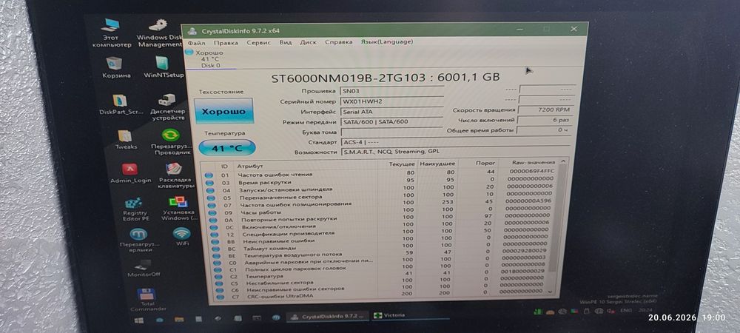Open the Вид menu
This screenshot has width=740, height=333.
[x=285, y=42]
